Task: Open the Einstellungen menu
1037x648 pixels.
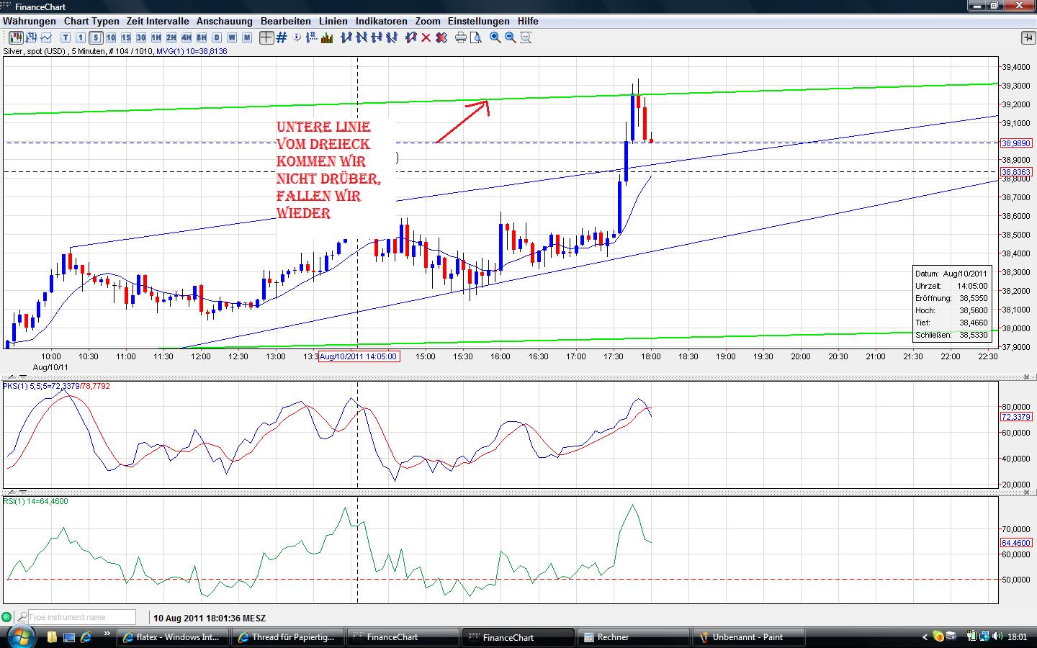Action: click(479, 22)
